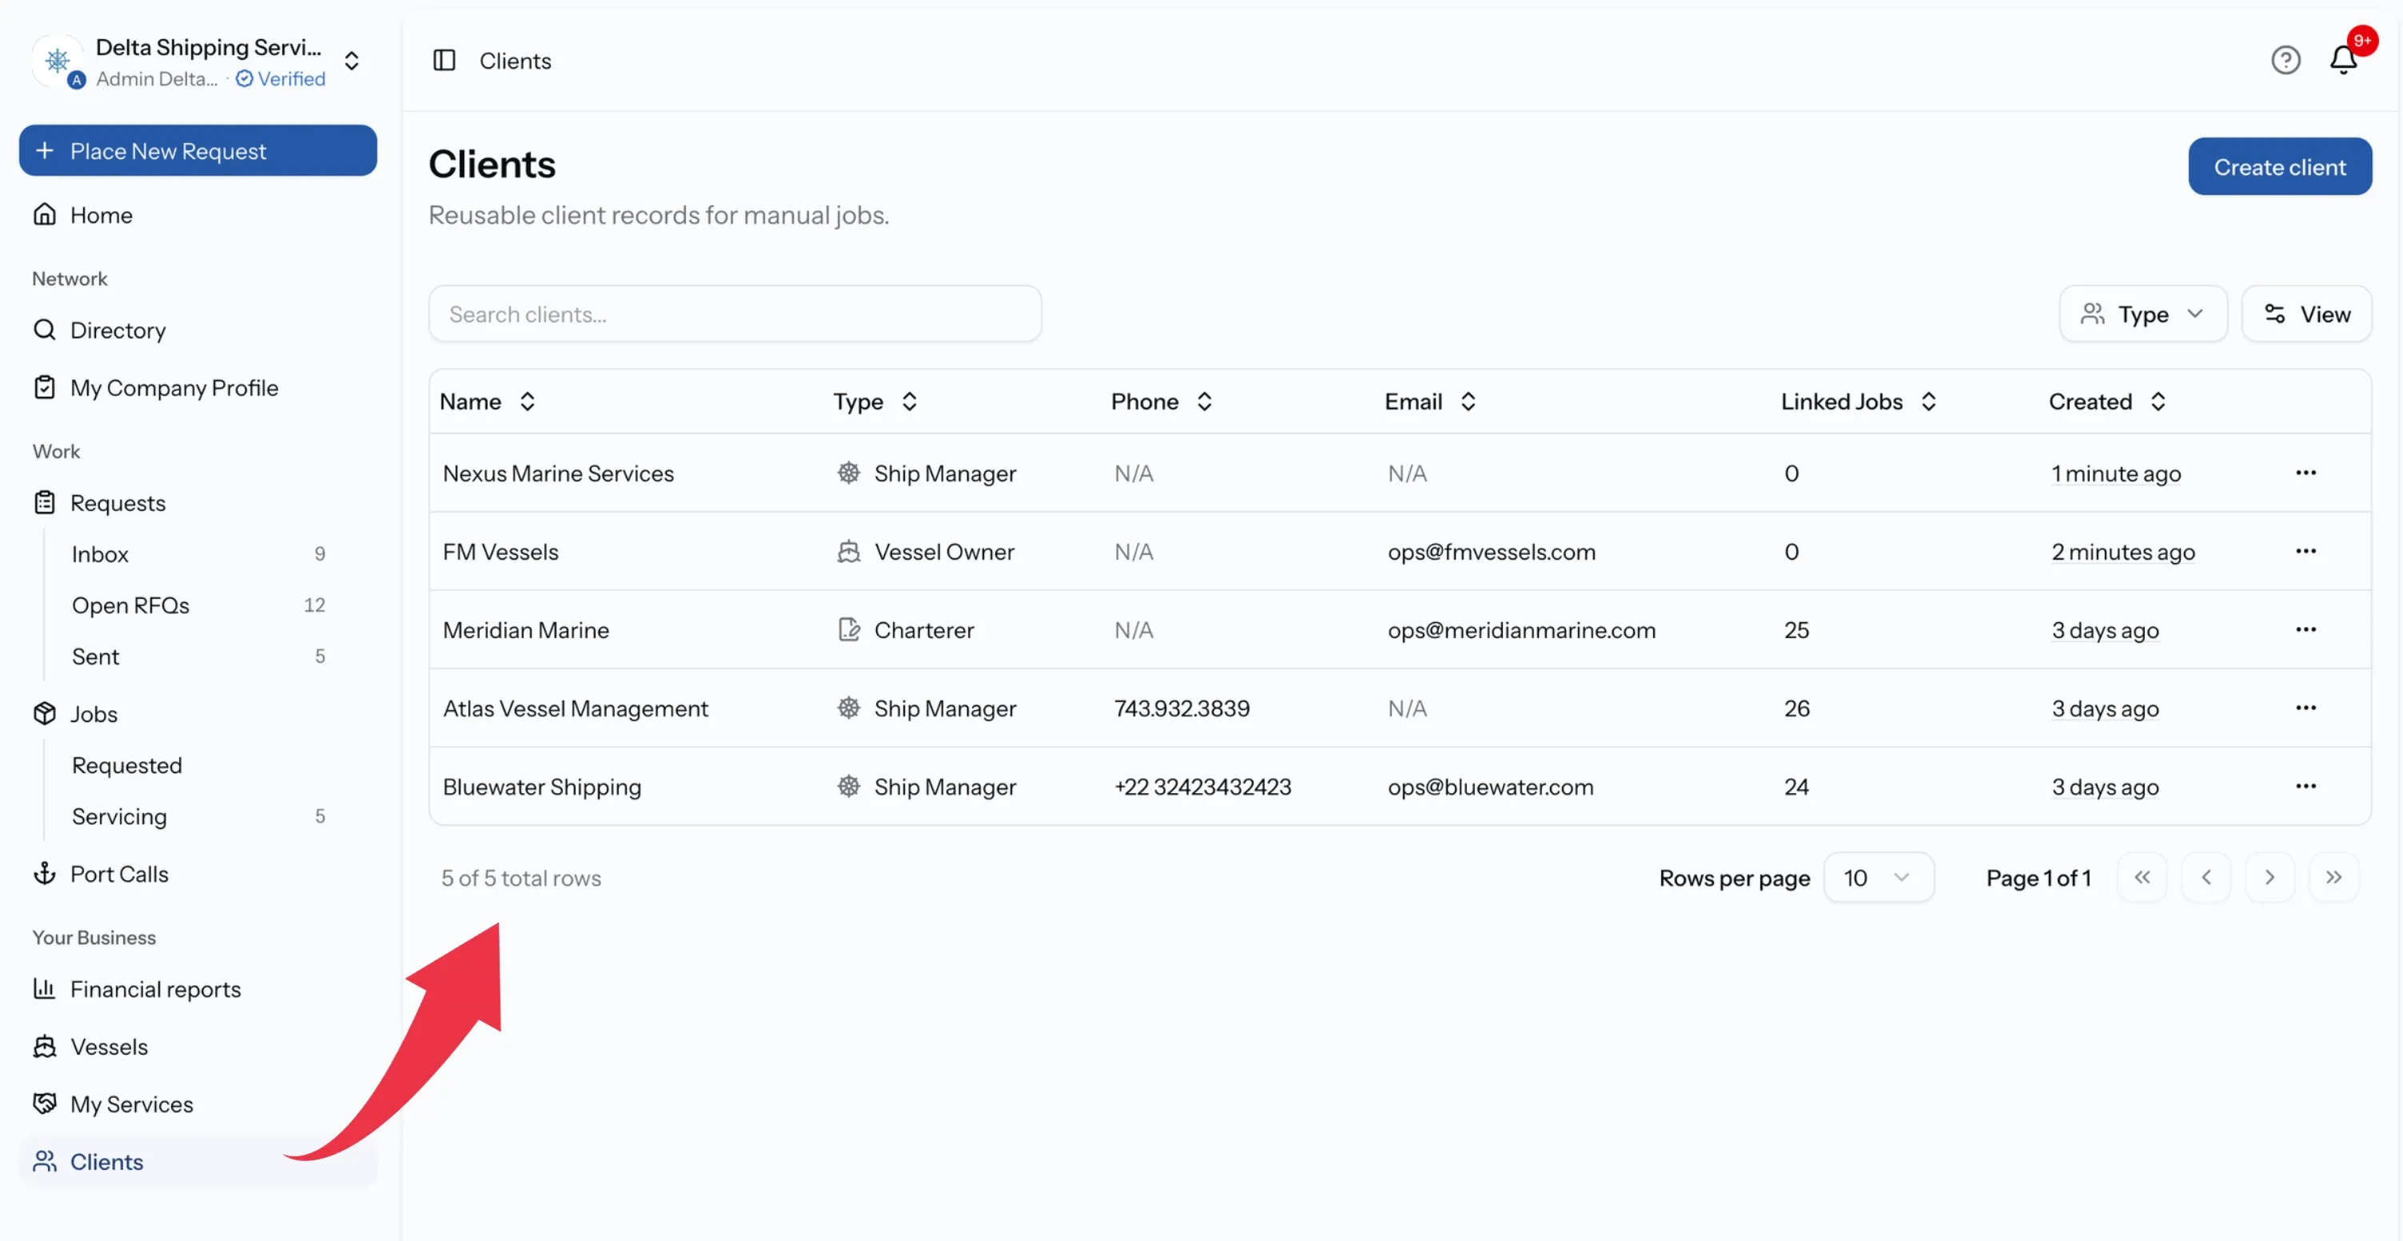Open the Type filter dropdown

click(2142, 314)
